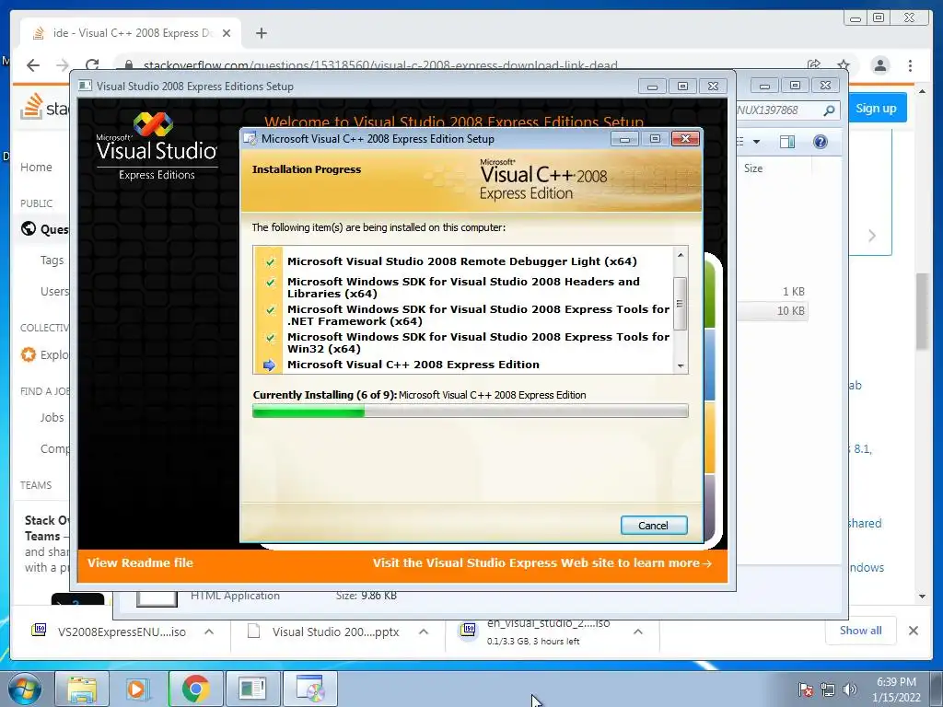
Task: Visit the Visual Studio Express Web site link
Action: 541,563
